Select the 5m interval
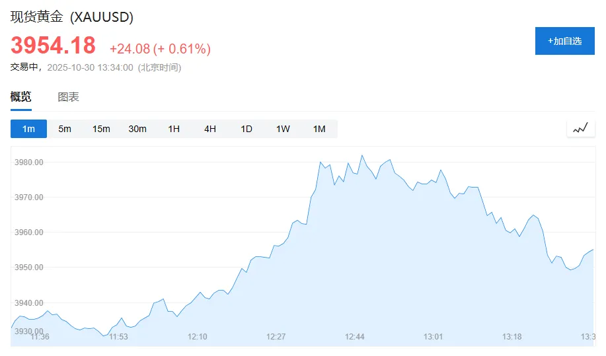 click(65, 129)
